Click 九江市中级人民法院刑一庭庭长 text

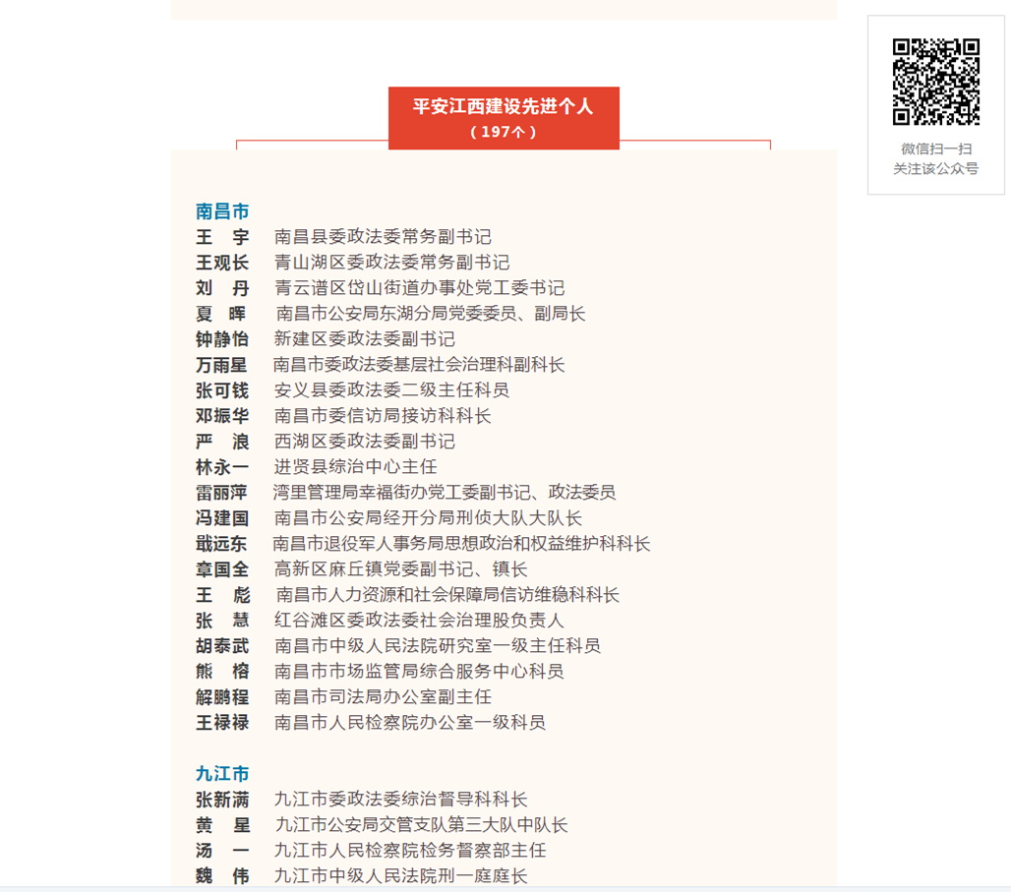click(400, 876)
